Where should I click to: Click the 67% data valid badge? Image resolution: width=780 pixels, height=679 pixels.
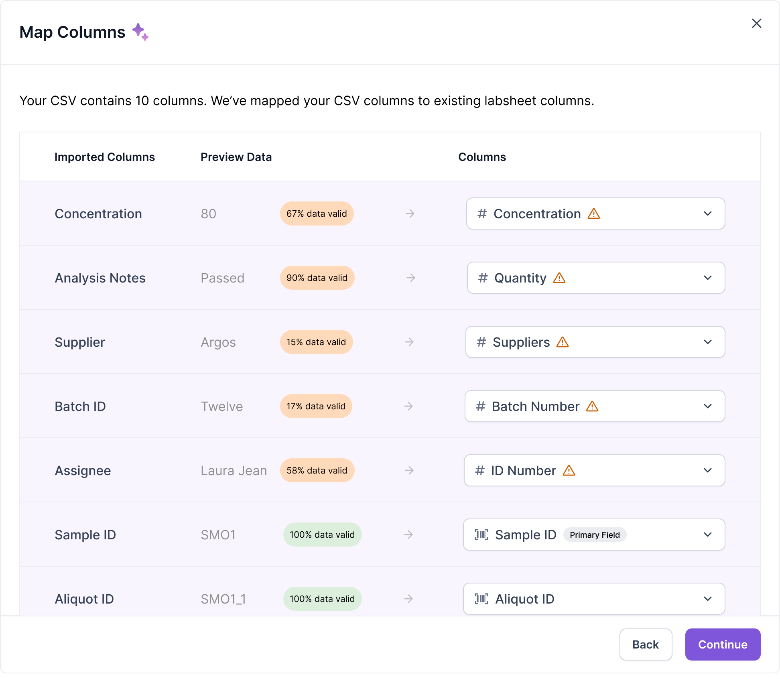pos(317,213)
